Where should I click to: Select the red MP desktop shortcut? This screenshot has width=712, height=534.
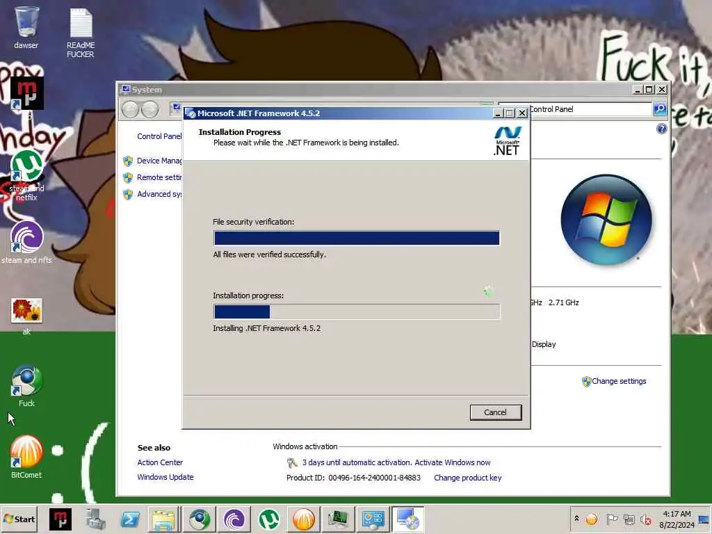27,94
